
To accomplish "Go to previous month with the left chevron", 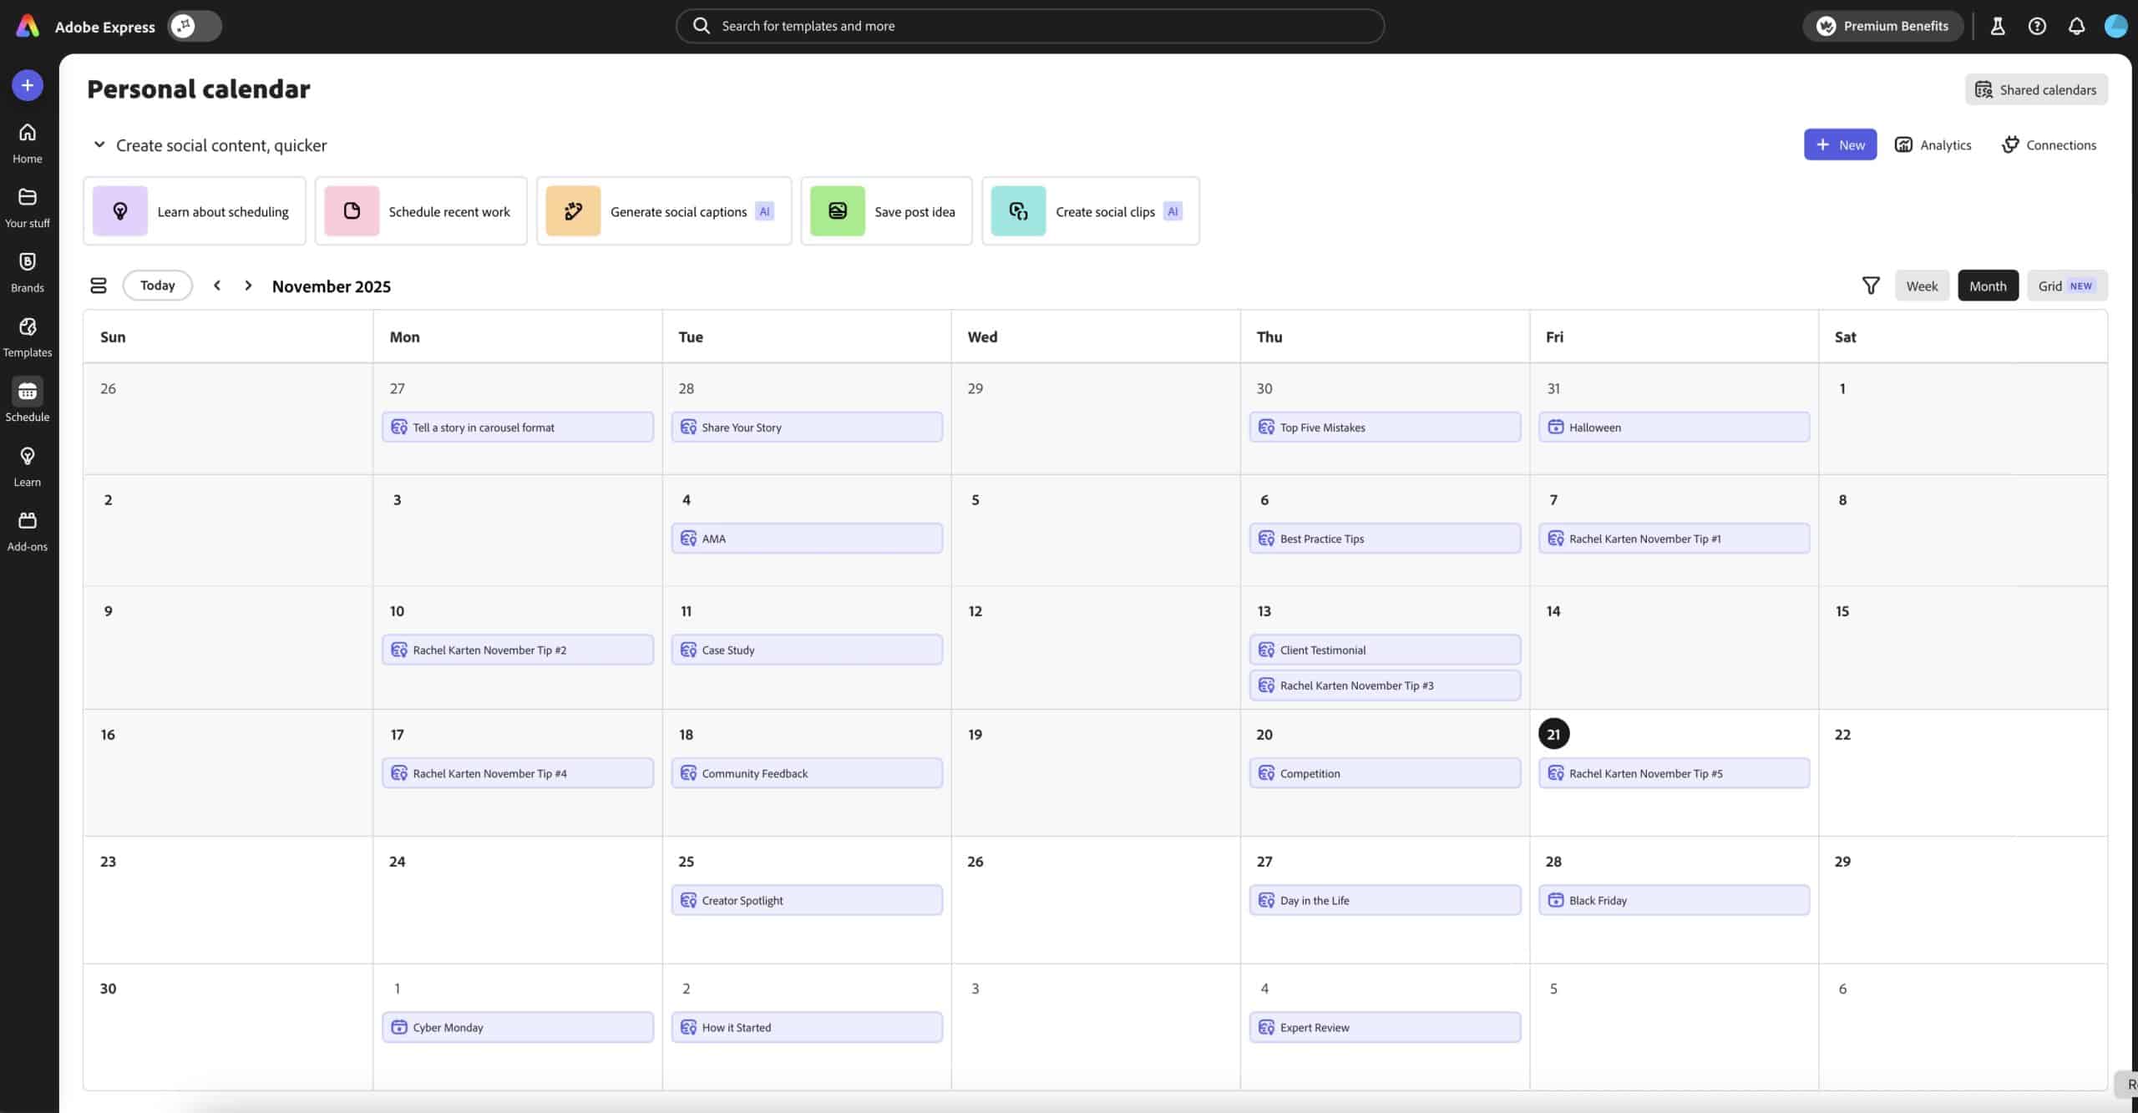I will (x=216, y=285).
